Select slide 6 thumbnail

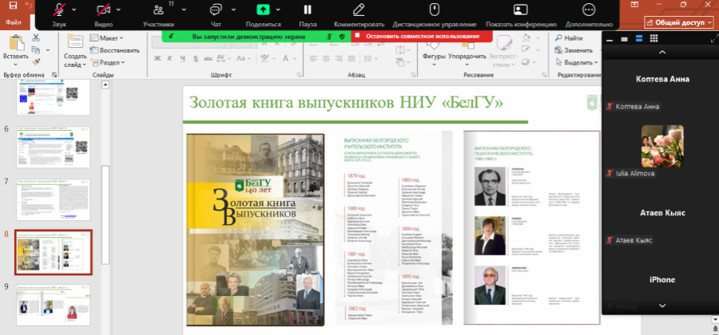point(54,147)
